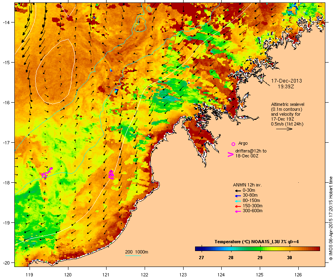Click the 'Argo' legend label

(243, 143)
